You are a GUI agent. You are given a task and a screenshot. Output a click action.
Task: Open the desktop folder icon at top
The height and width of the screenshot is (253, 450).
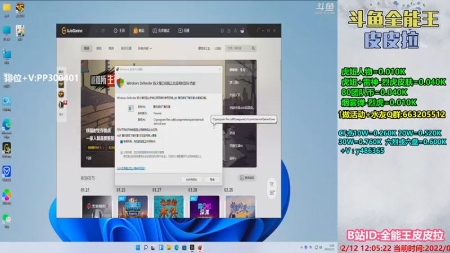click(x=7, y=10)
